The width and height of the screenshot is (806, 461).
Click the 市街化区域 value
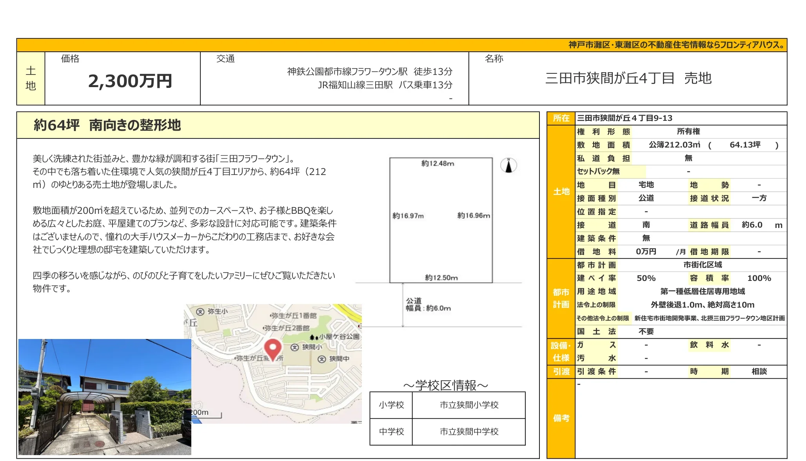(703, 265)
